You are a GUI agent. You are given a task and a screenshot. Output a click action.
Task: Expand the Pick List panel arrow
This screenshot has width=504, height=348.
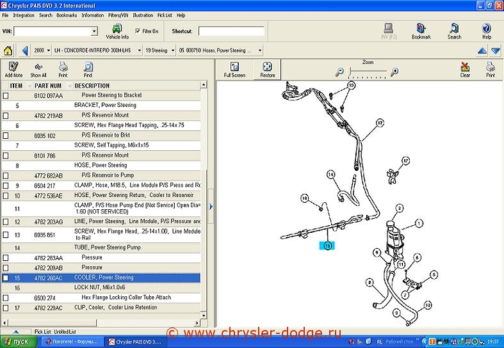tap(16, 332)
